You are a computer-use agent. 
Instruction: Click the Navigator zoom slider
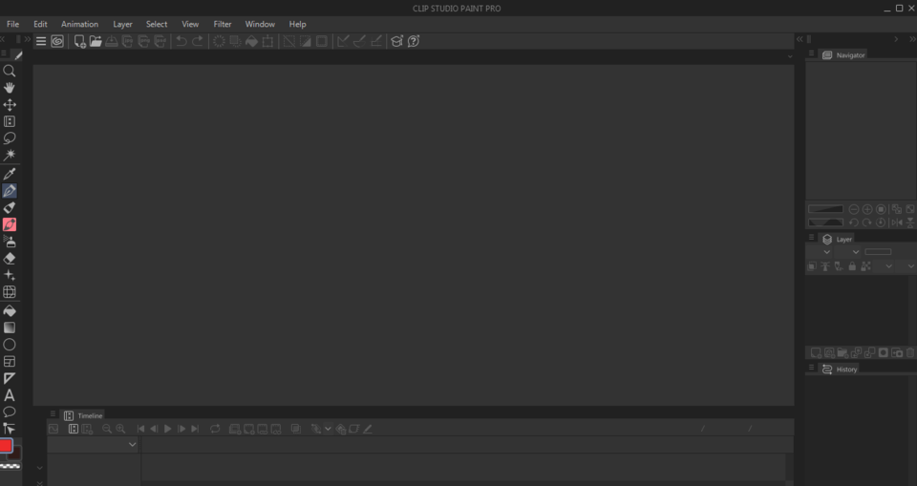coord(825,209)
